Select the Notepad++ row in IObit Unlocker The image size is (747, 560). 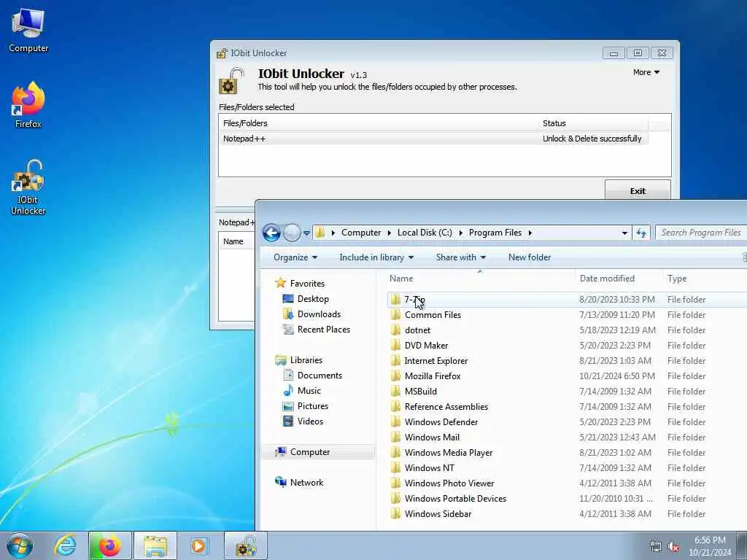tap(433, 139)
